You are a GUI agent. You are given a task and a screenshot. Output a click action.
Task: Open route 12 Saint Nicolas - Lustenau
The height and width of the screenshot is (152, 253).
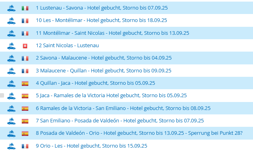click(x=67, y=46)
